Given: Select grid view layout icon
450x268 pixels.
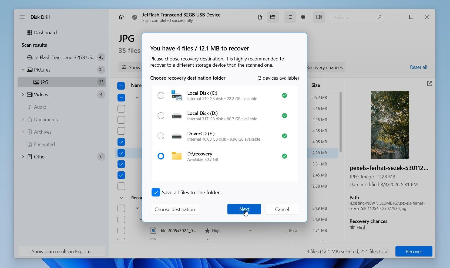Looking at the screenshot, I should coord(303,17).
